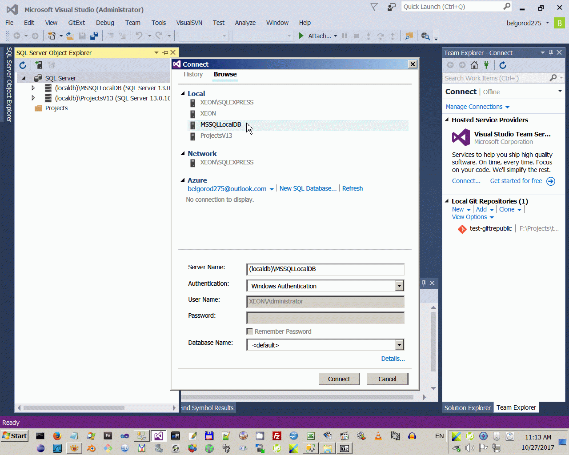Go to Team Explorer Home
Image resolution: width=569 pixels, height=455 pixels.
click(474, 65)
